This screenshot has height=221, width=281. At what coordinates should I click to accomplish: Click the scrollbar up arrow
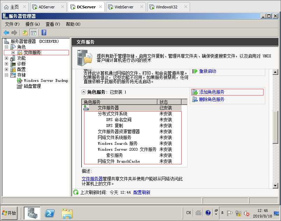[x=275, y=72]
